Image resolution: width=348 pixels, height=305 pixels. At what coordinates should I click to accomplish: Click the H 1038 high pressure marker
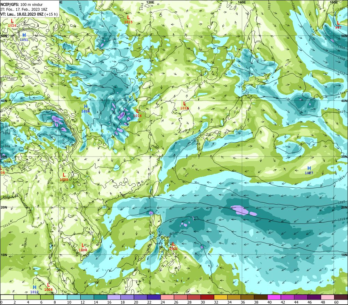(86, 109)
